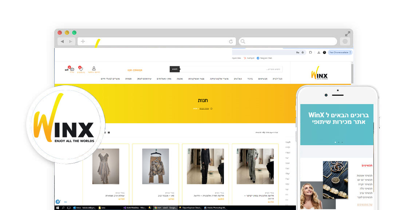The height and width of the screenshot is (210, 415).
Task: Open a new tab with the plus icon
Action: click(x=83, y=41)
